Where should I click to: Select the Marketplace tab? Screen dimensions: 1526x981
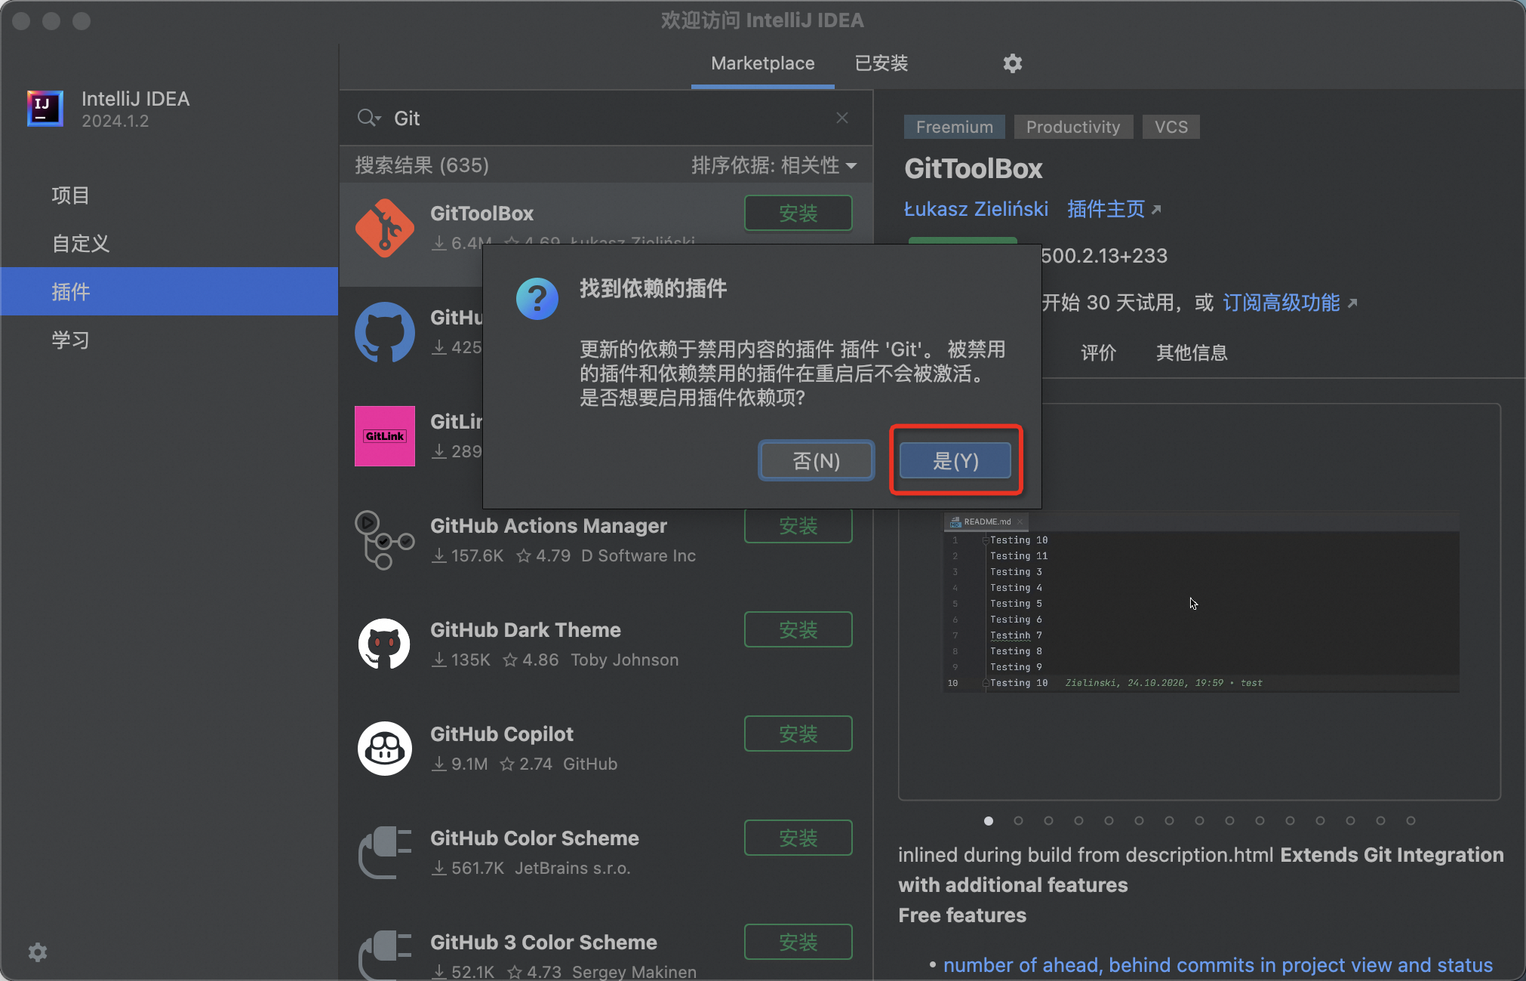pyautogui.click(x=762, y=63)
